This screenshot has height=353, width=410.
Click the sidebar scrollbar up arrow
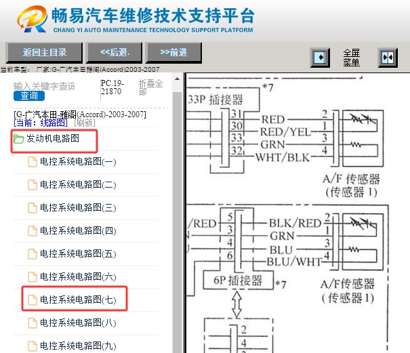(x=177, y=79)
